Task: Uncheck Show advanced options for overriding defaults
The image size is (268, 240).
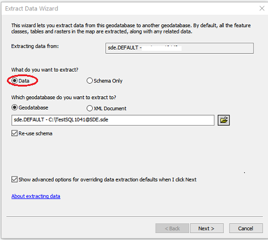Action: click(x=14, y=179)
